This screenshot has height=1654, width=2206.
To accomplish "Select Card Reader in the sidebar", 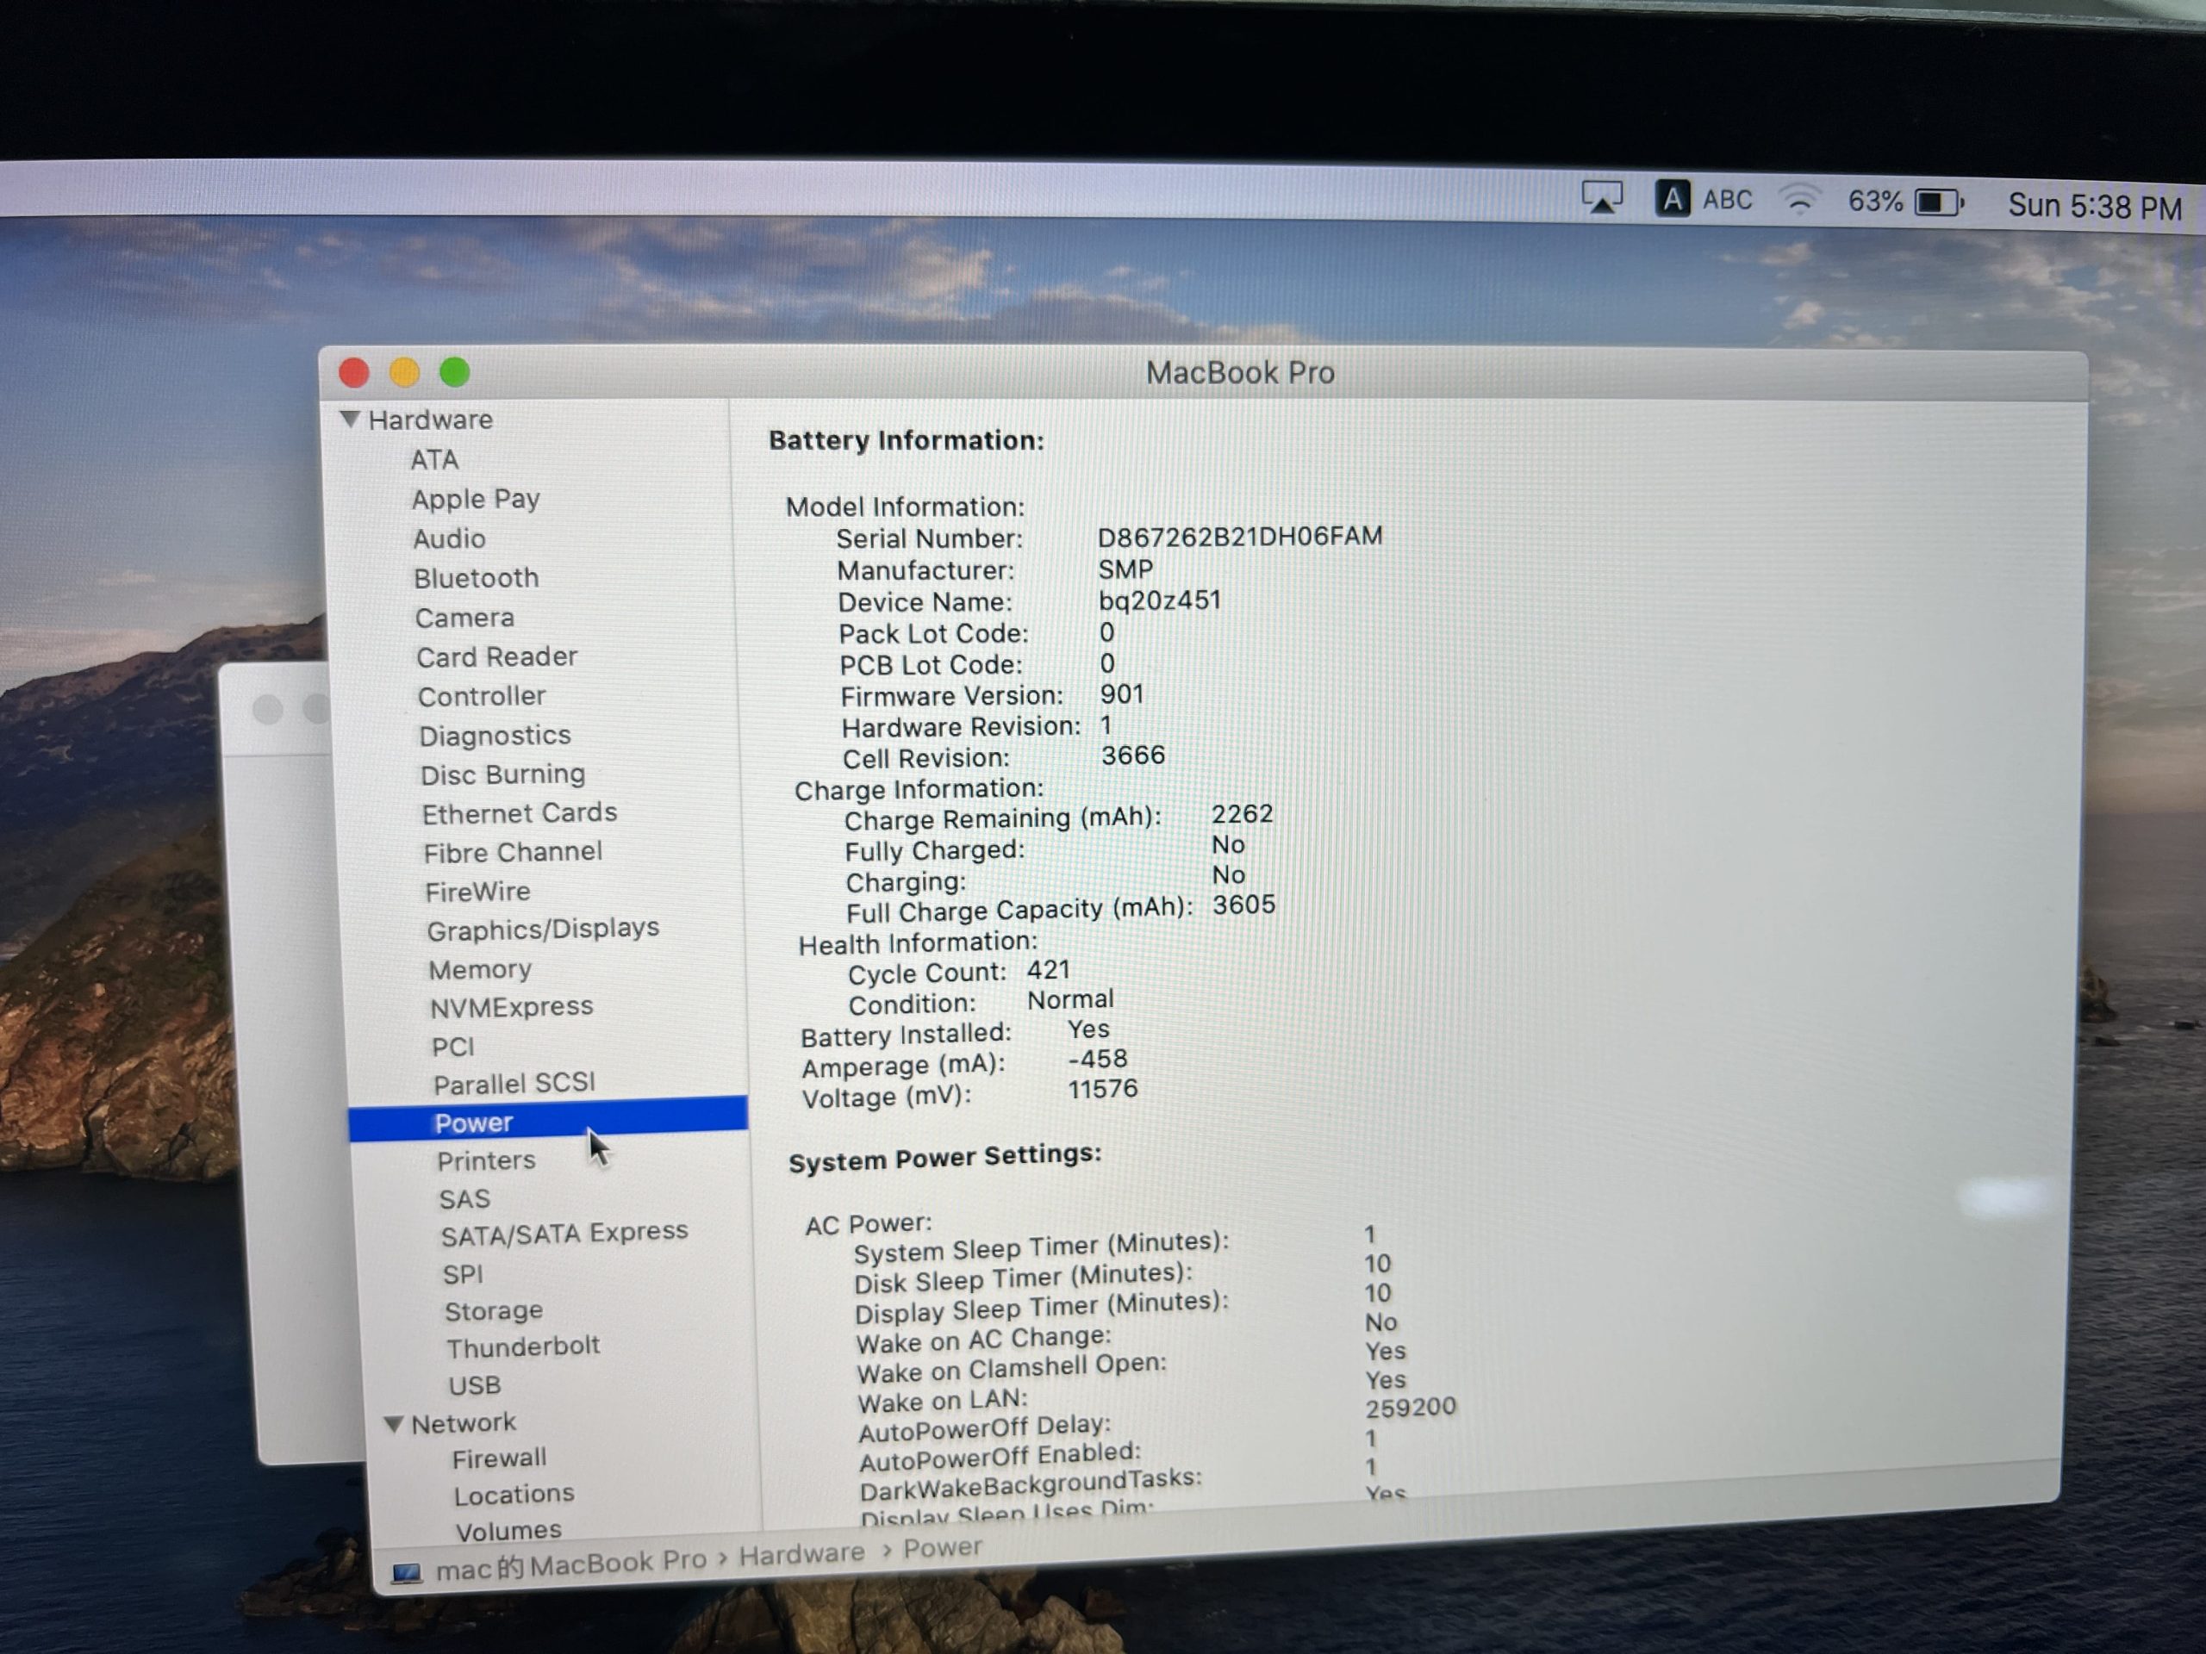I will (496, 657).
